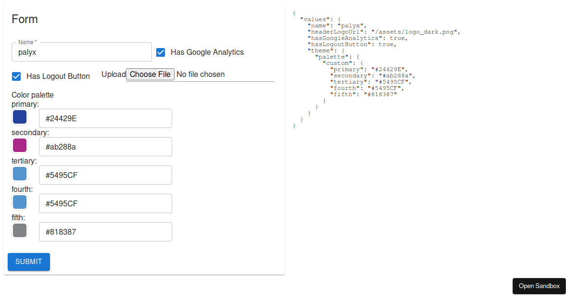Click the primary hex input #24429E
The image size is (577, 303).
105,118
